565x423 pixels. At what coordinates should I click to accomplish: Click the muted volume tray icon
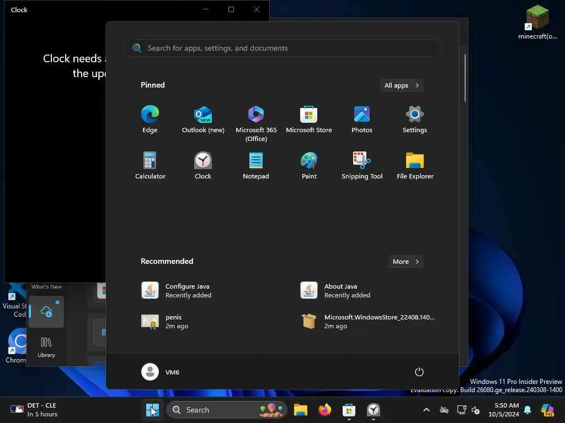(476, 410)
